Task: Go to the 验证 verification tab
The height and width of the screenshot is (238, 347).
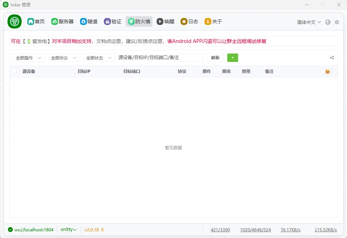Action: [113, 21]
